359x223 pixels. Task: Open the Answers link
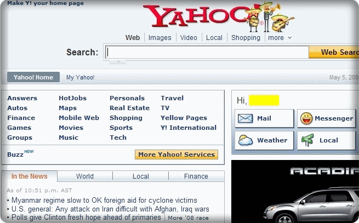pos(22,98)
